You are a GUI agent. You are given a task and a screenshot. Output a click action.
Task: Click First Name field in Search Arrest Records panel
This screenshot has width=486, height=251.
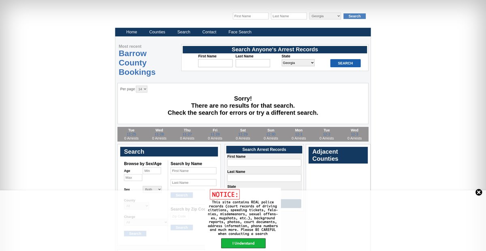[x=264, y=163]
